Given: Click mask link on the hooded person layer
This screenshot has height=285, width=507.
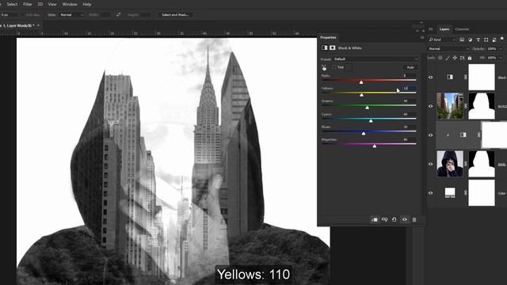Looking at the screenshot, I should pyautogui.click(x=466, y=164).
